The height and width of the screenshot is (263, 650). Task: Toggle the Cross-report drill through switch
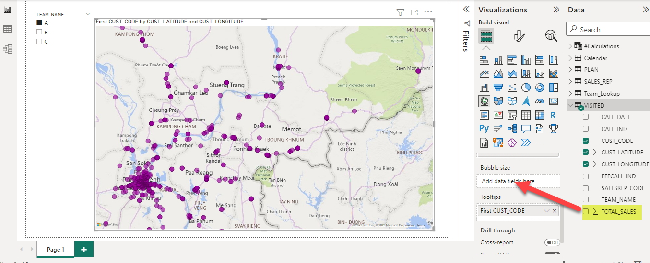click(552, 242)
